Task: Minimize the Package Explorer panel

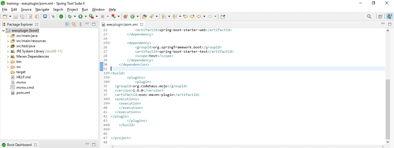Action: [x=87, y=24]
